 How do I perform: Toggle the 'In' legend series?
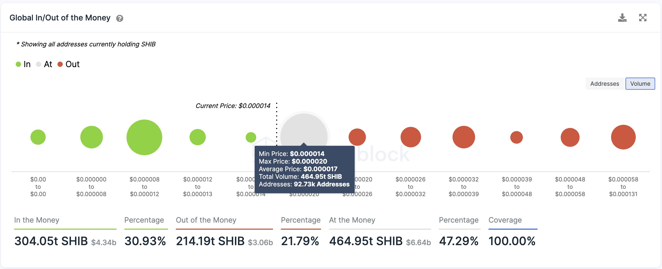tap(23, 64)
